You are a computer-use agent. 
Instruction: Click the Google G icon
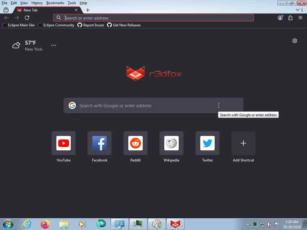(x=72, y=105)
